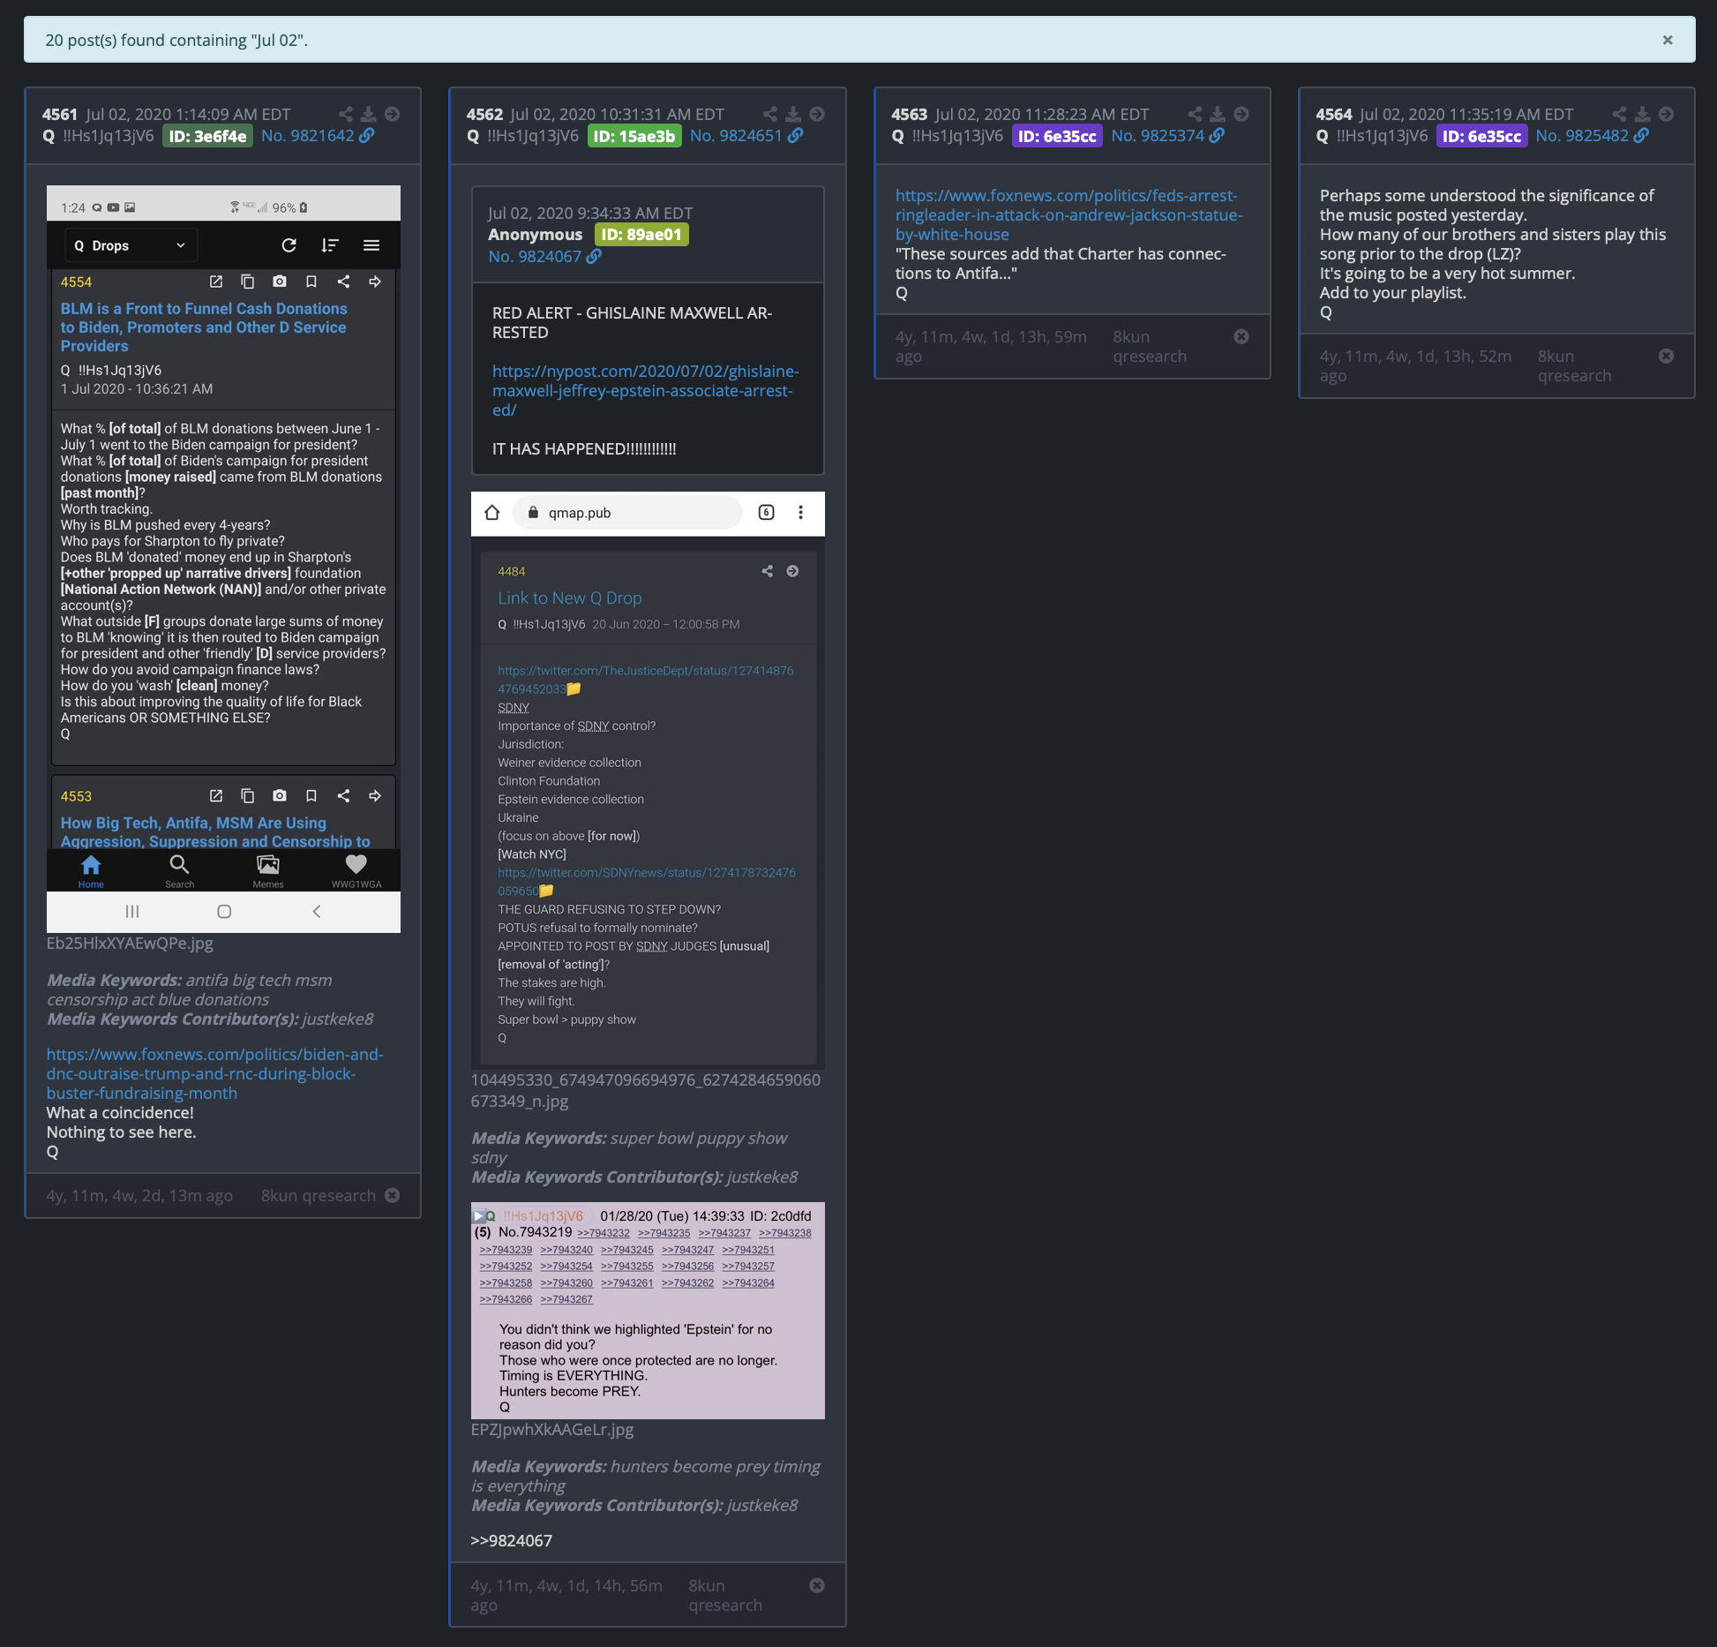Share post 4563 via share icon
This screenshot has height=1647, width=1717.
click(x=1195, y=114)
